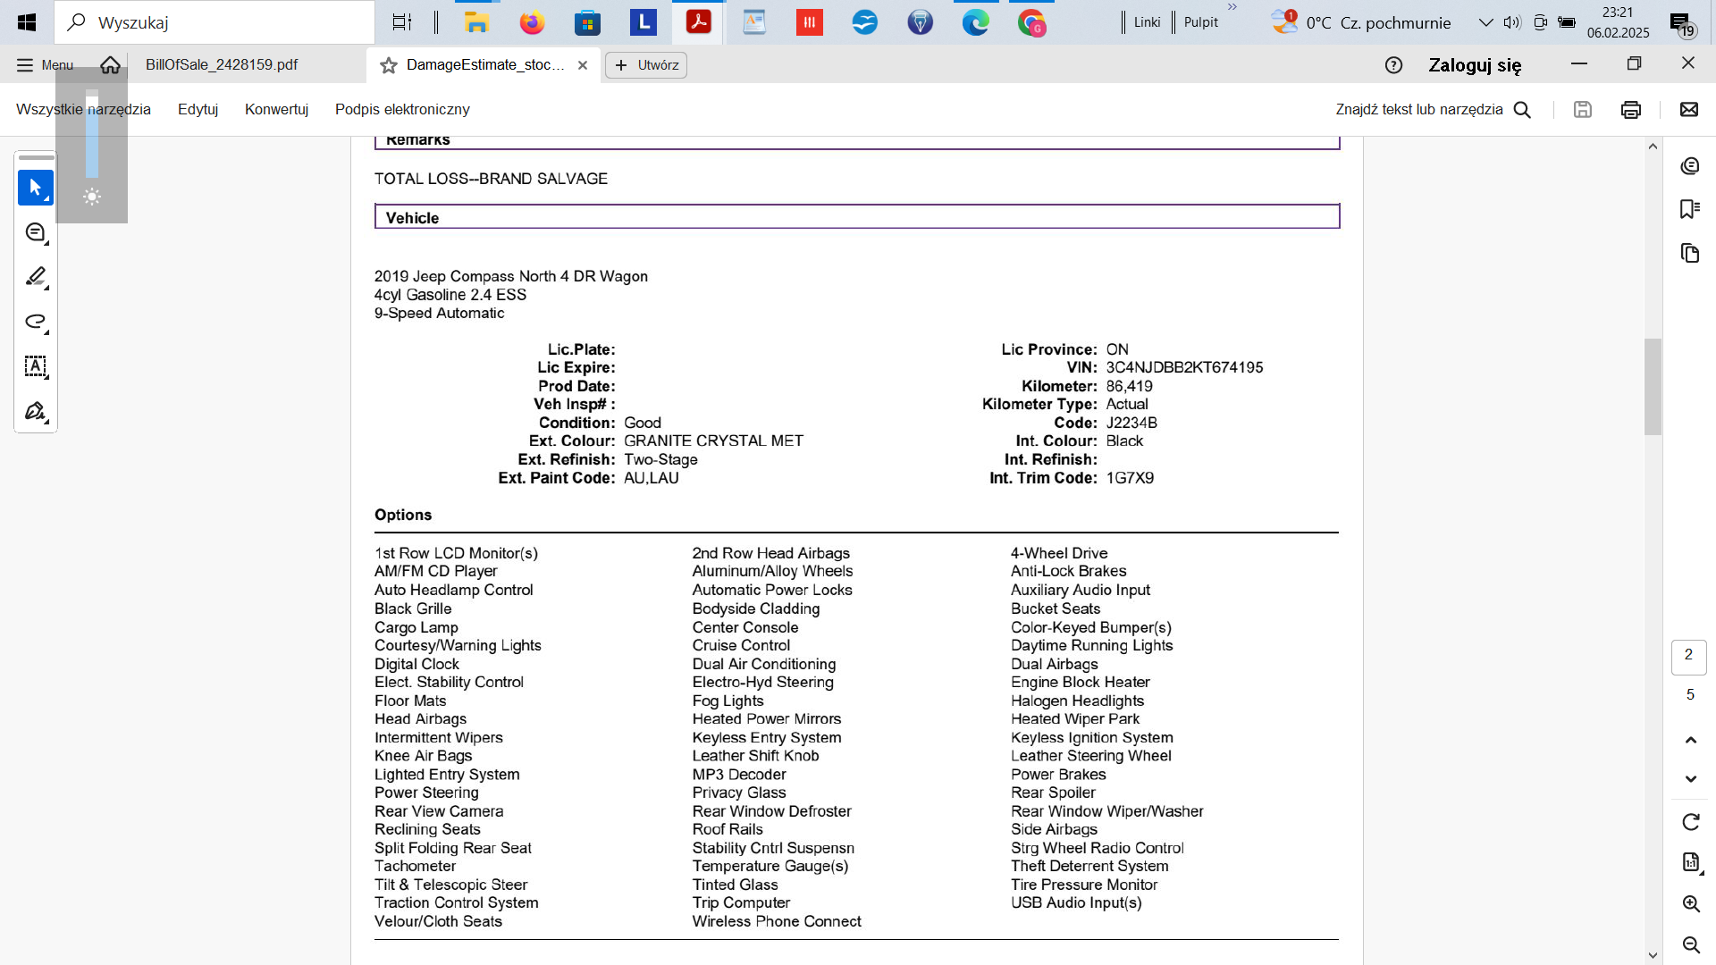Viewport: 1716px width, 965px height.
Task: Open File Explorer from the taskbar
Action: [x=476, y=22]
